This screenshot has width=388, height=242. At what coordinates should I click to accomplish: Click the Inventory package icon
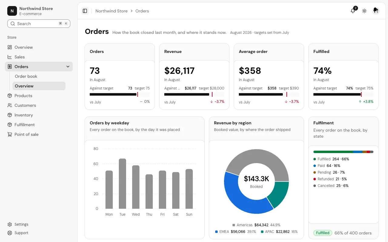(x=10, y=115)
